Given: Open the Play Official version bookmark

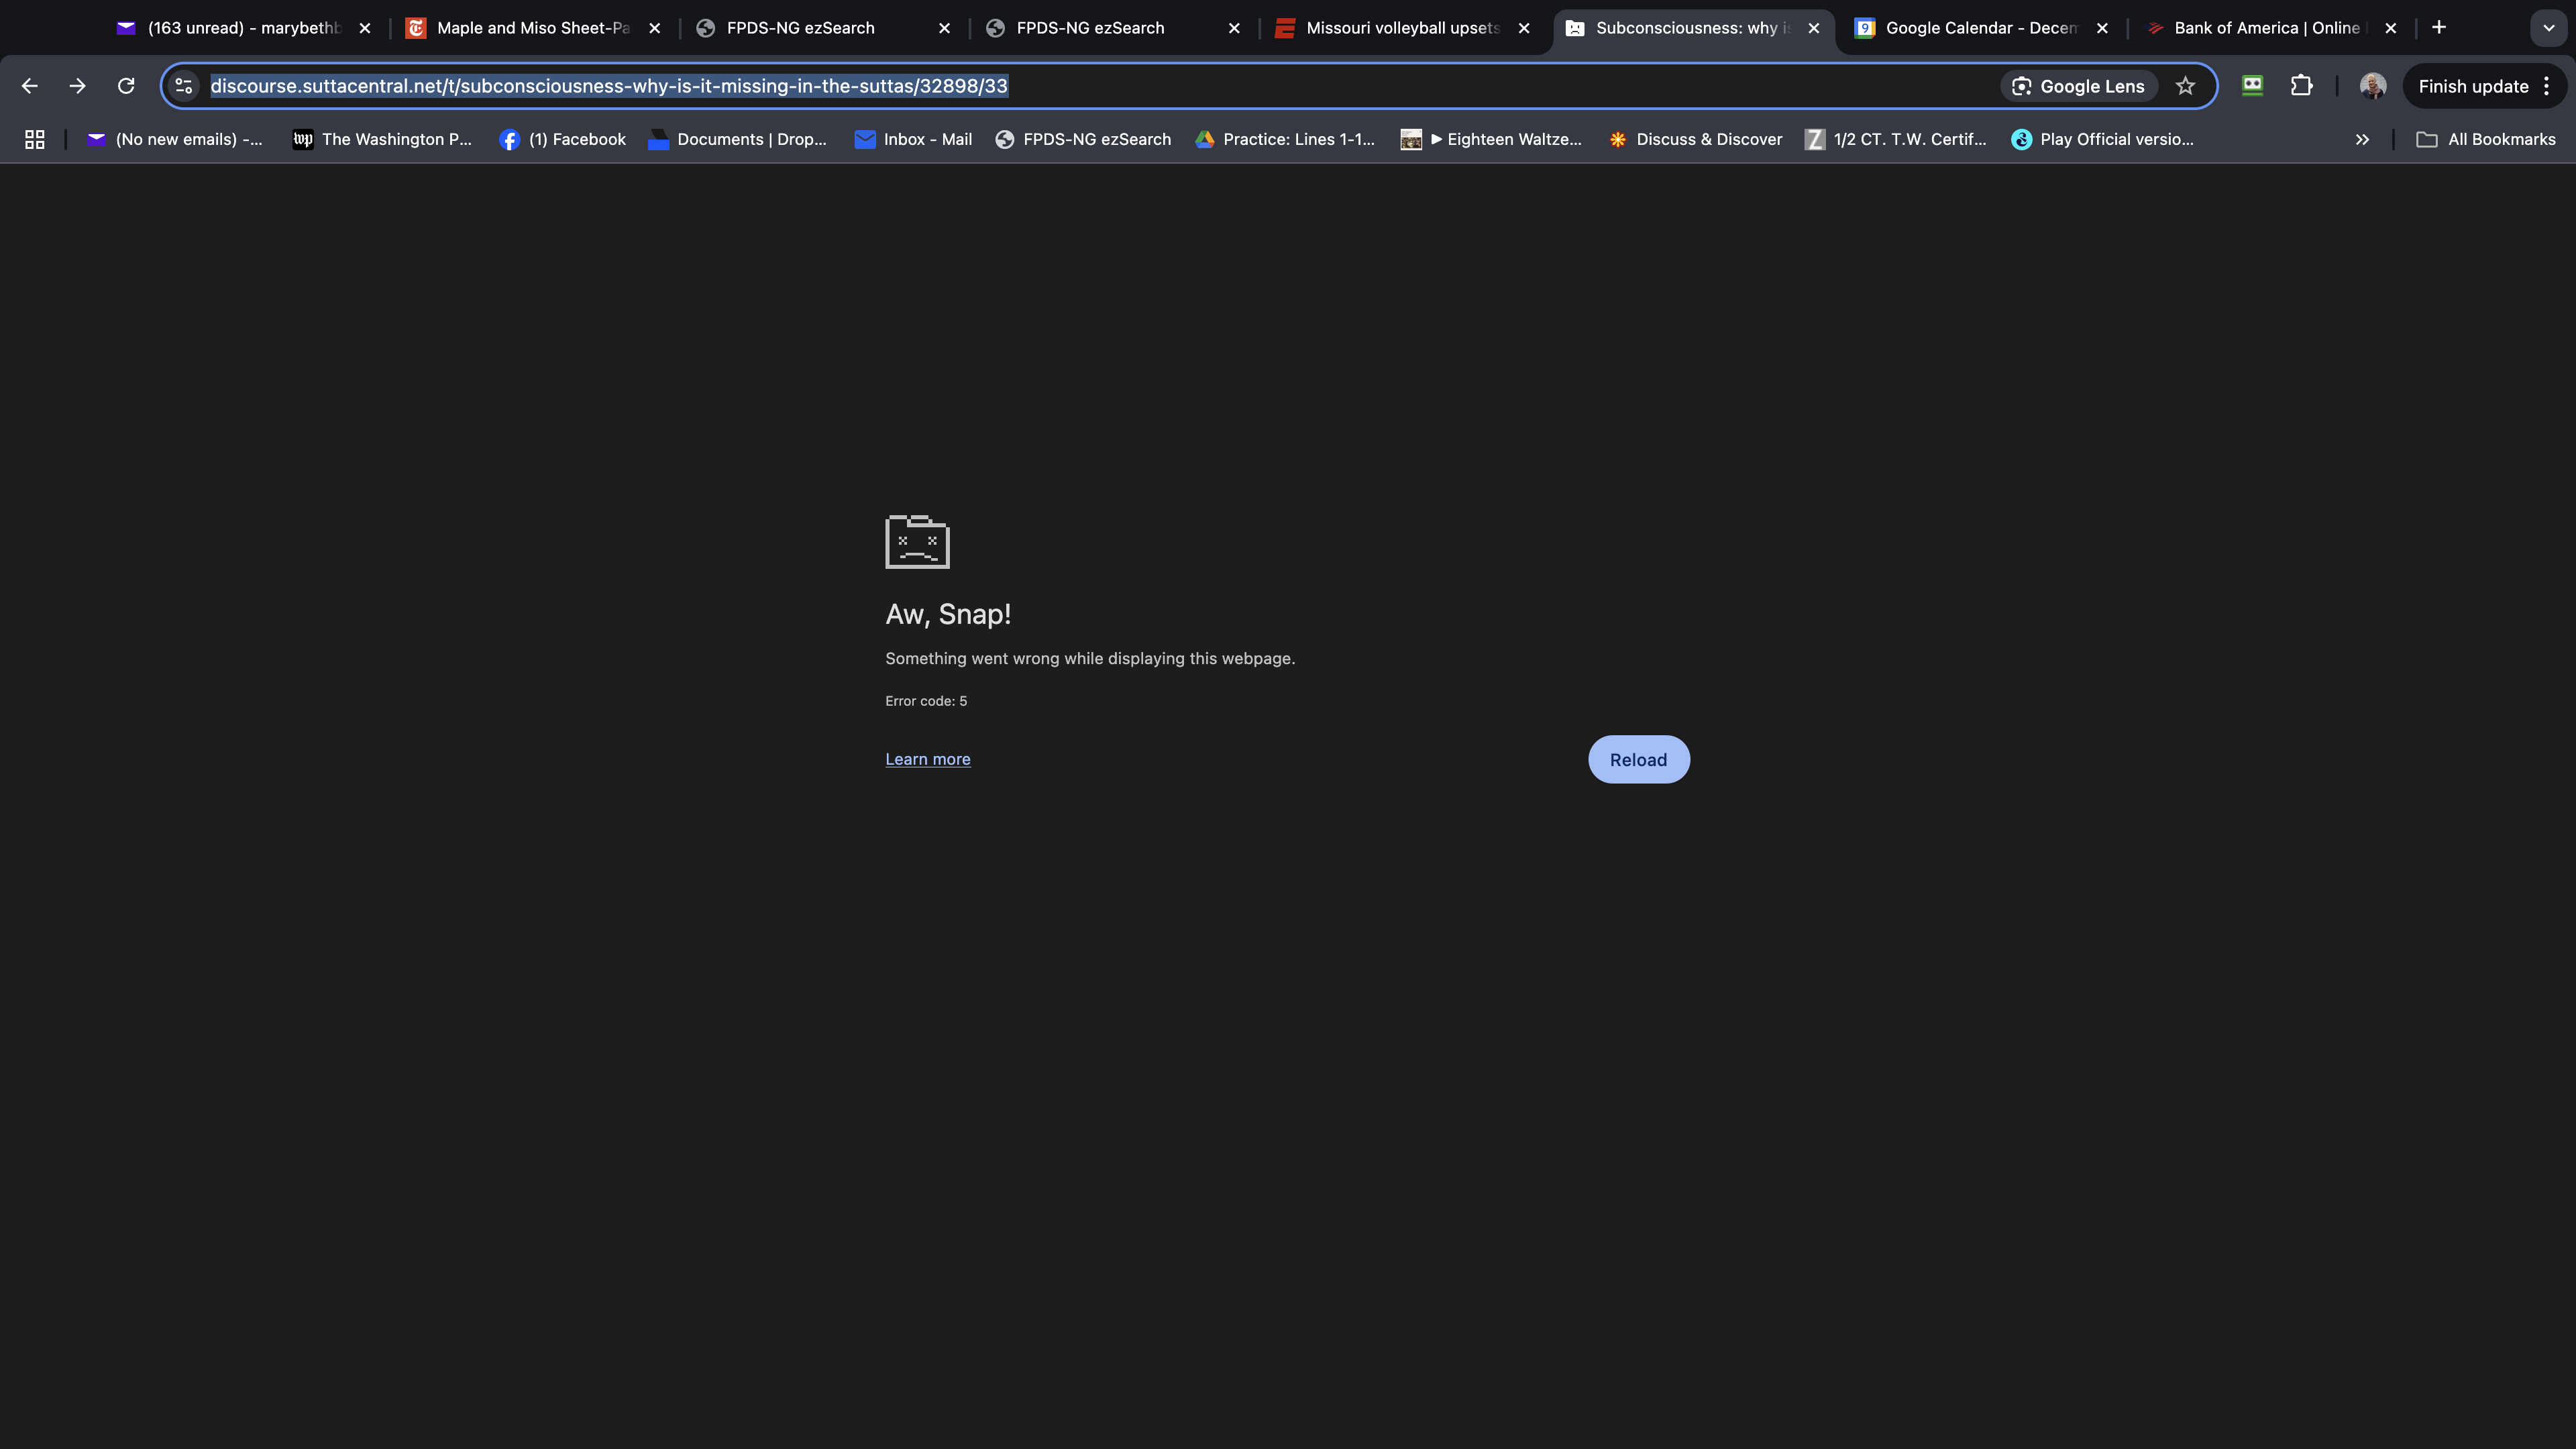Looking at the screenshot, I should click(2103, 139).
